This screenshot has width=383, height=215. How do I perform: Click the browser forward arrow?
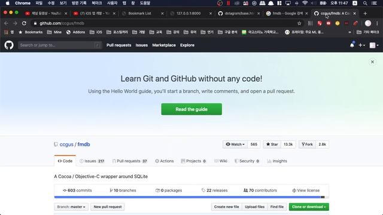point(15,23)
